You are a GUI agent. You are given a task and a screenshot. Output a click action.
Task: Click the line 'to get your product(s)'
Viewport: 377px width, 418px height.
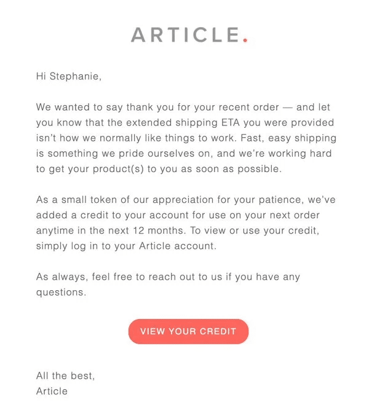(159, 169)
